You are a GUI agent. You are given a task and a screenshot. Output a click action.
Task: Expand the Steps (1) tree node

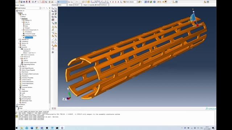[19, 66]
